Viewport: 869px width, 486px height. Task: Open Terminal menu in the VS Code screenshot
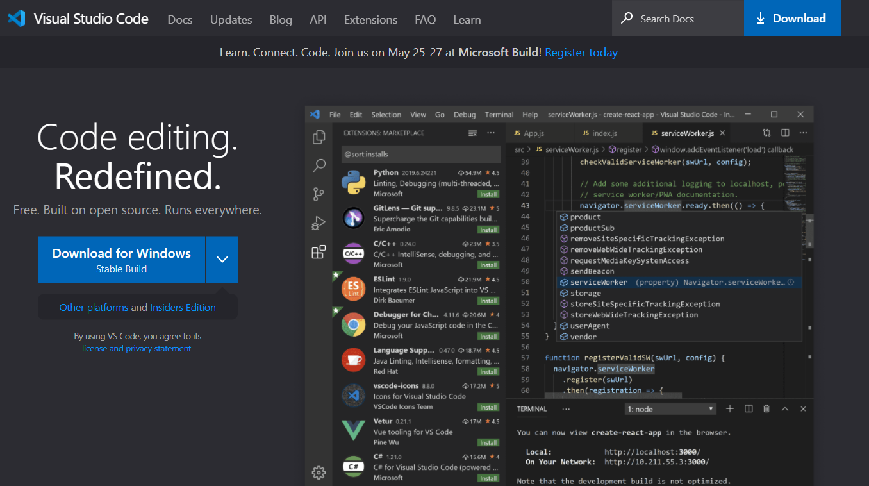click(499, 115)
